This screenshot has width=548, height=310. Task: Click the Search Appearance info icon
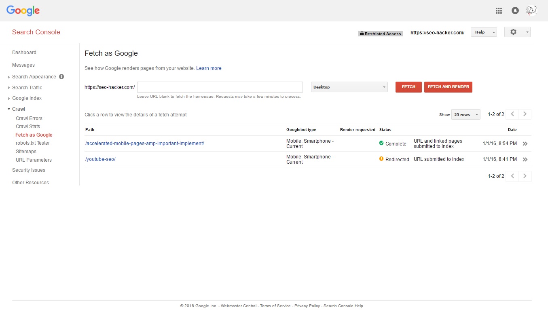coord(61,77)
